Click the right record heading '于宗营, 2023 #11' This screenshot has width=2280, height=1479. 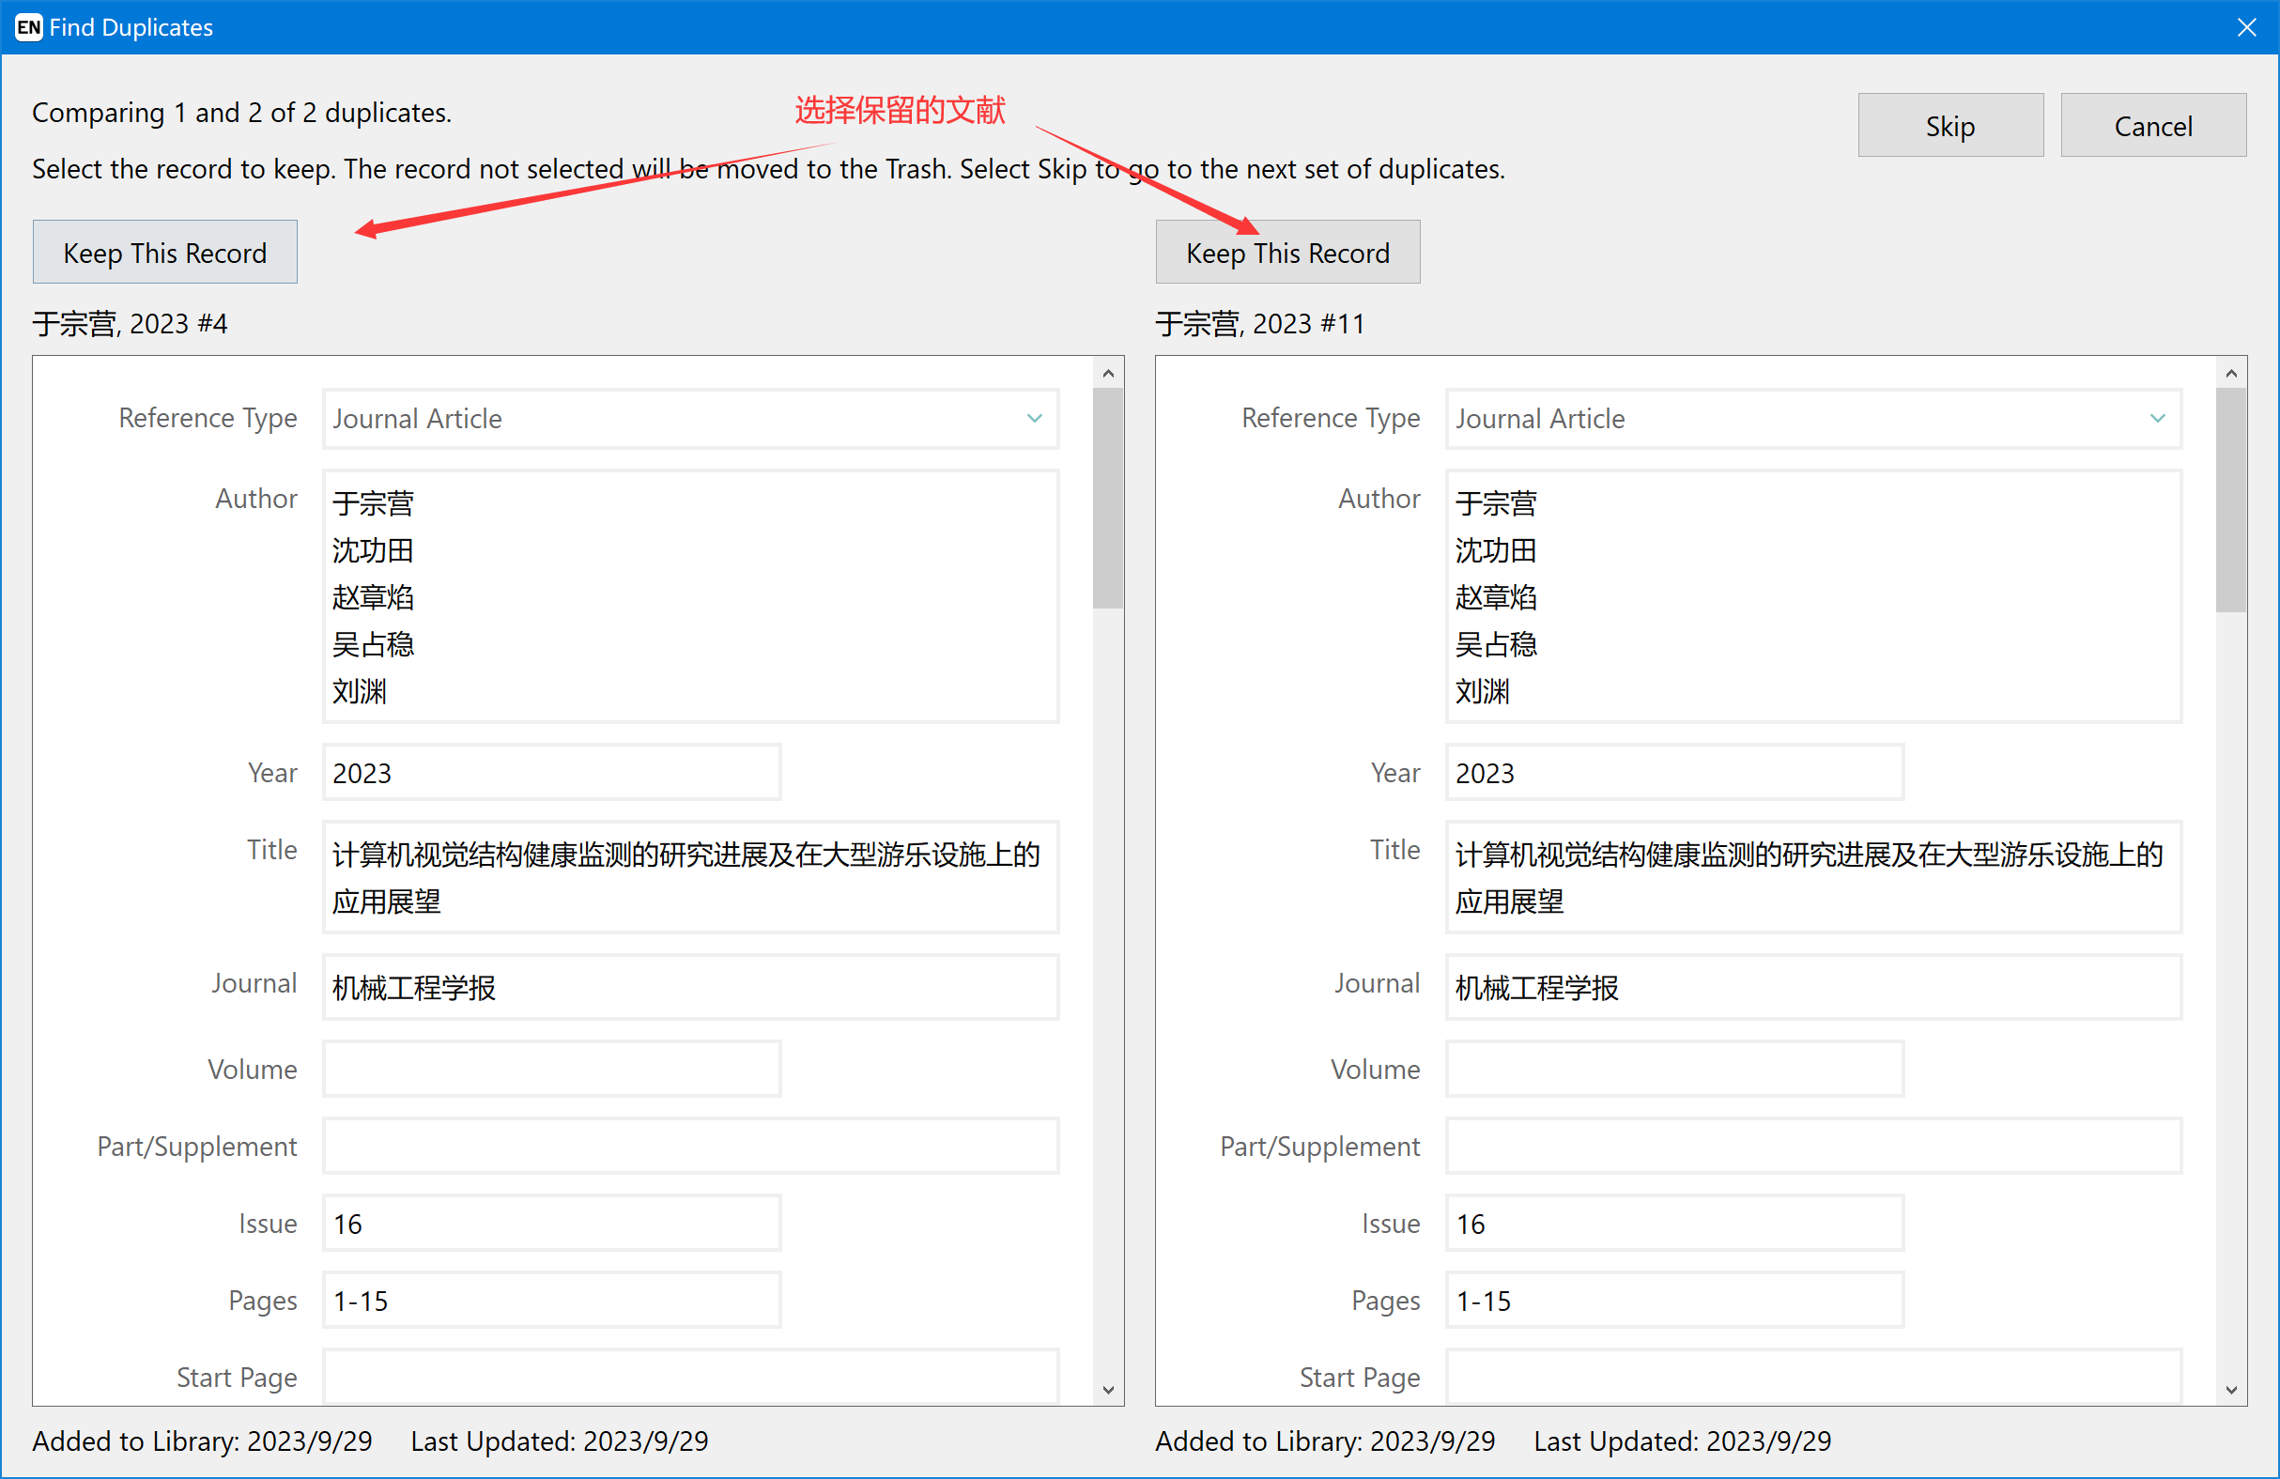[1260, 324]
